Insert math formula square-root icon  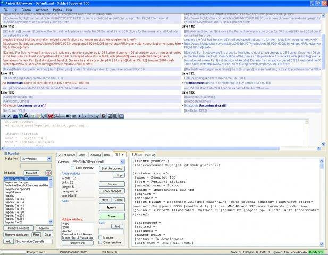[44, 116]
